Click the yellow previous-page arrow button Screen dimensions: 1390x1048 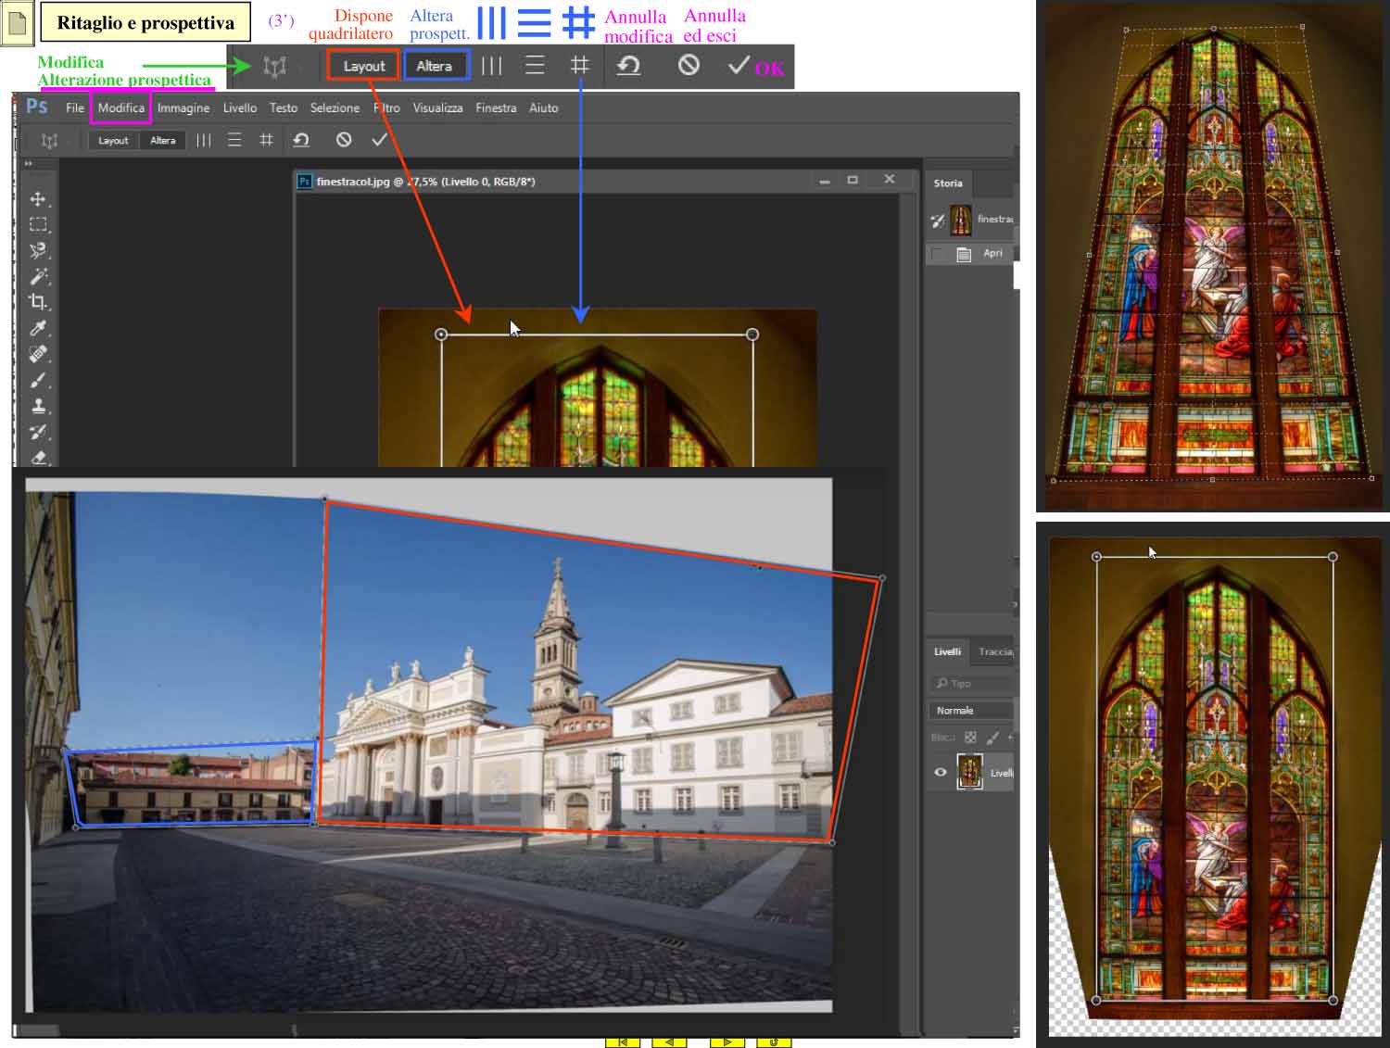[669, 1042]
